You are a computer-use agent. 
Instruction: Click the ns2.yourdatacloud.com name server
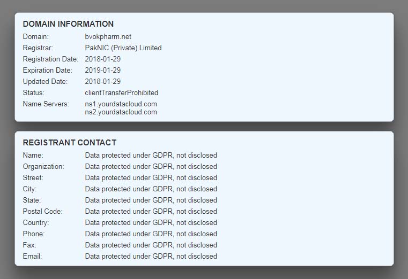click(x=121, y=112)
